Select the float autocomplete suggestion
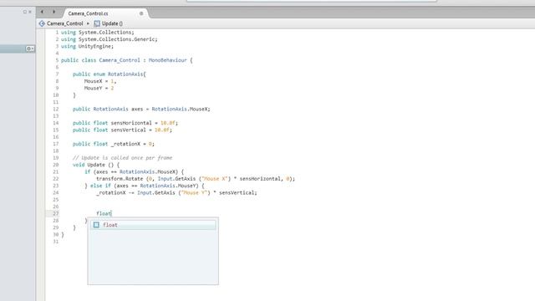The image size is (535, 301). coord(153,225)
